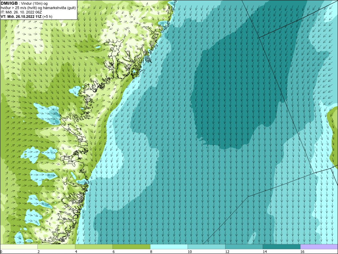338x254 pixels.
Task: Click the legend label '8'
Action: pos(151,252)
